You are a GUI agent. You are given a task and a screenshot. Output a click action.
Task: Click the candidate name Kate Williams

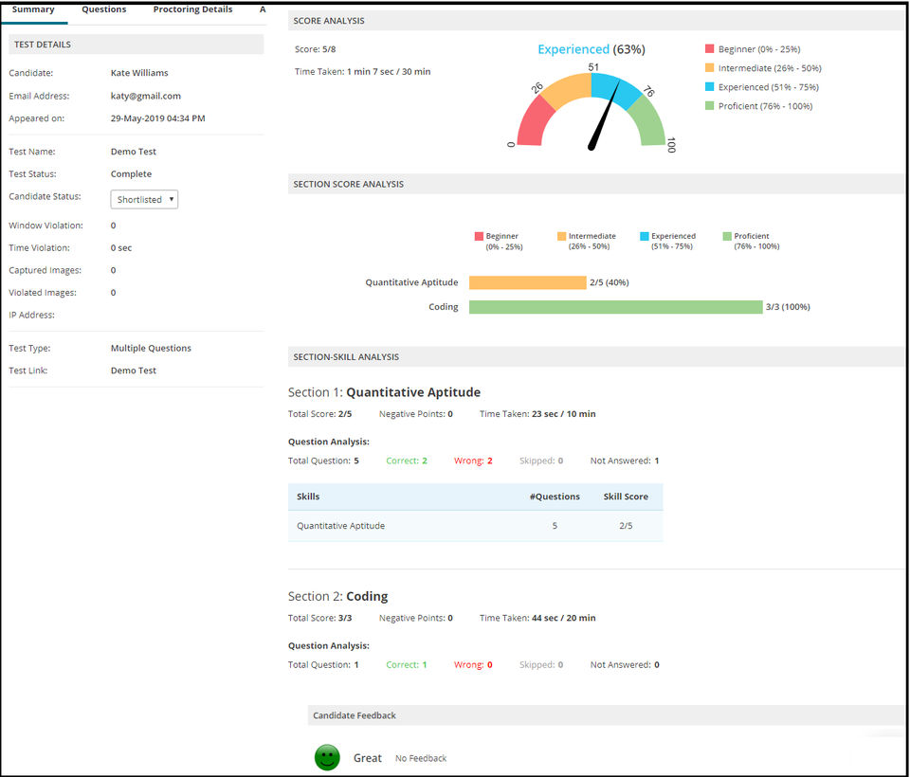pos(139,73)
